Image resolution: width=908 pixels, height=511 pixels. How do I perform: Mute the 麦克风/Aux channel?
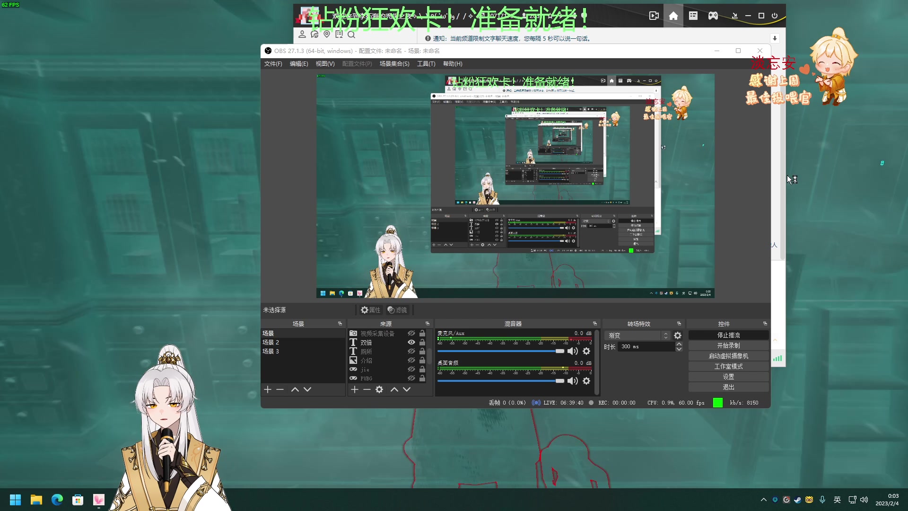[x=573, y=351]
